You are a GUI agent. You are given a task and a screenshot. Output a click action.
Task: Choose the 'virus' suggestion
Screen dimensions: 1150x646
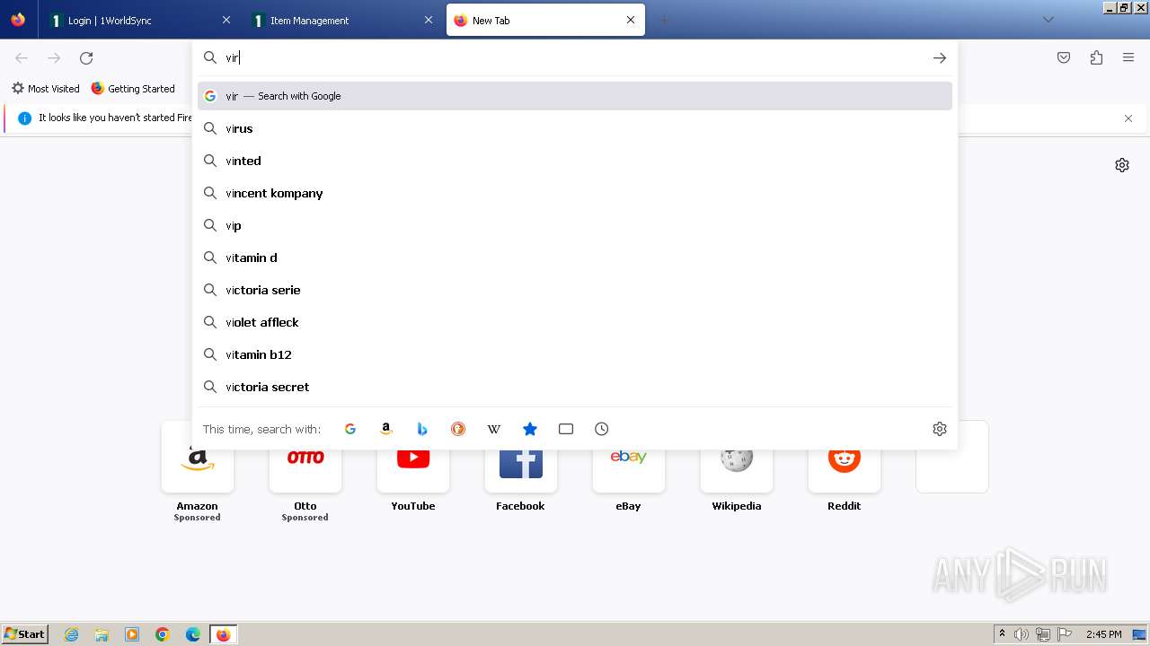[575, 128]
